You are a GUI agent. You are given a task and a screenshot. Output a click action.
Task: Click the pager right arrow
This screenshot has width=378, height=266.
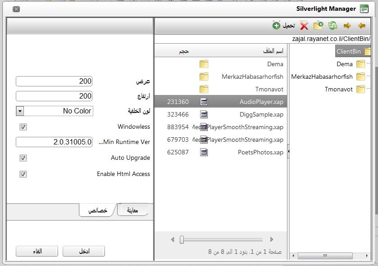click(272, 239)
